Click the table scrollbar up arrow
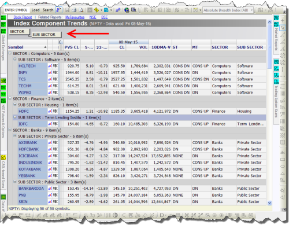 point(269,22)
